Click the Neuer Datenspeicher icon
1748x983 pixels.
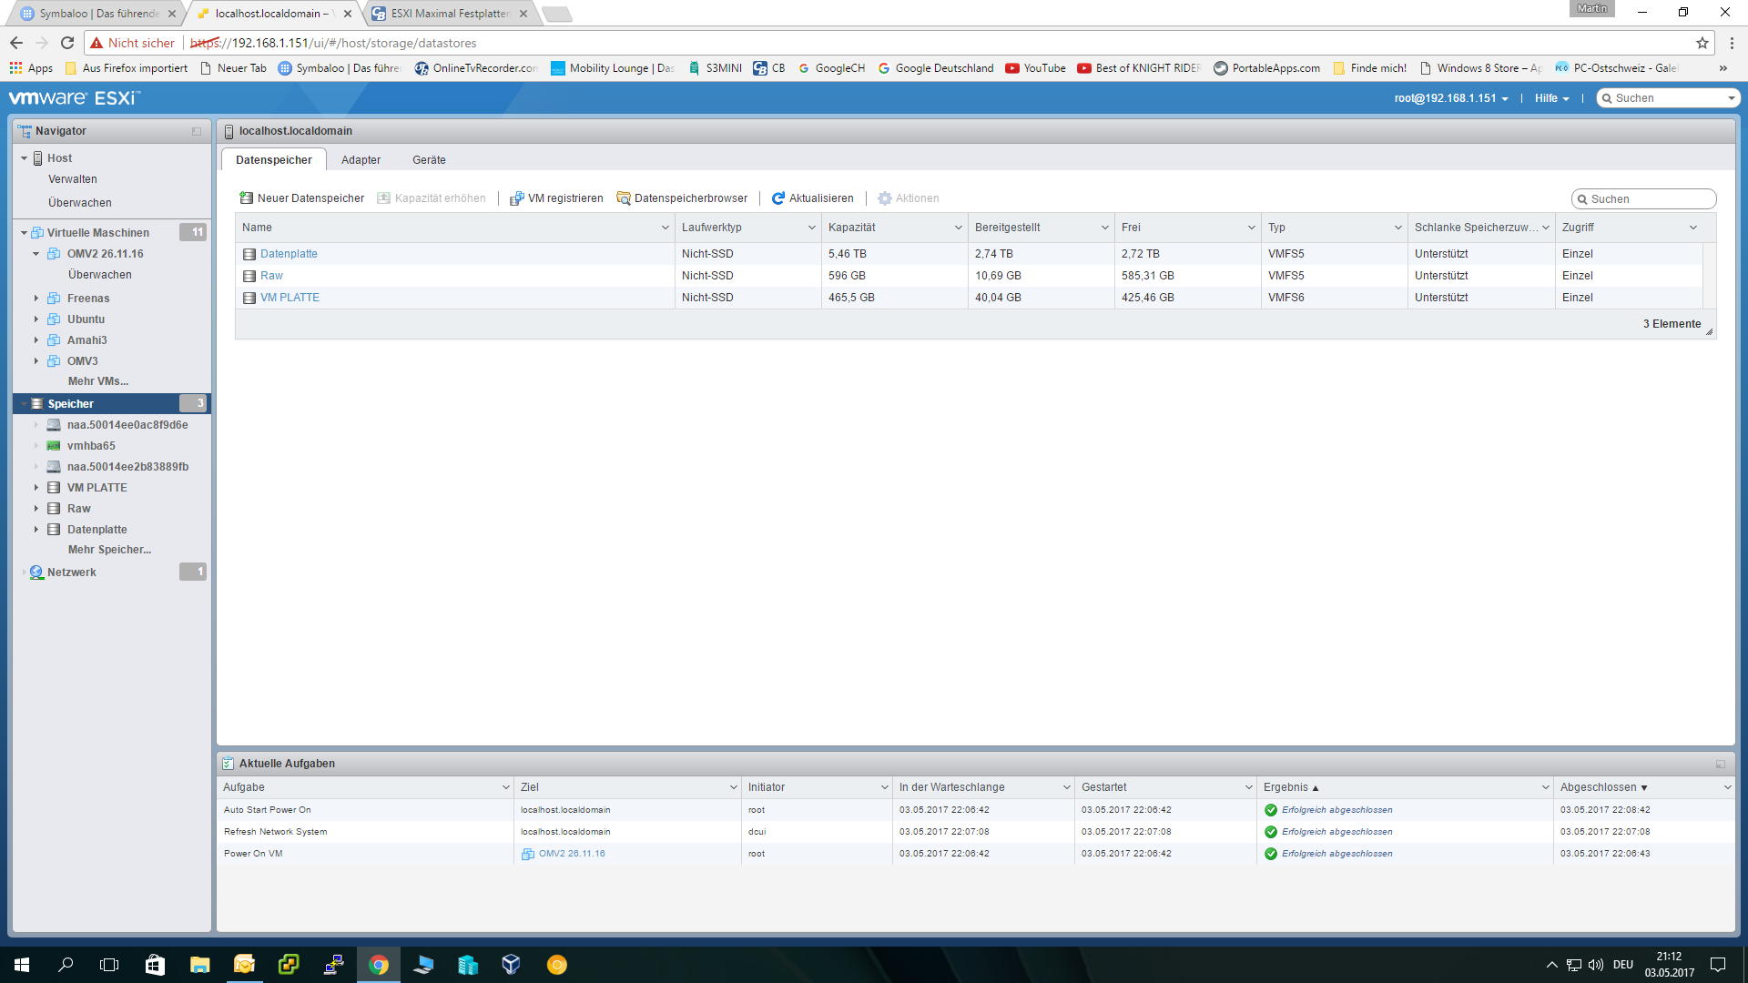pos(246,198)
